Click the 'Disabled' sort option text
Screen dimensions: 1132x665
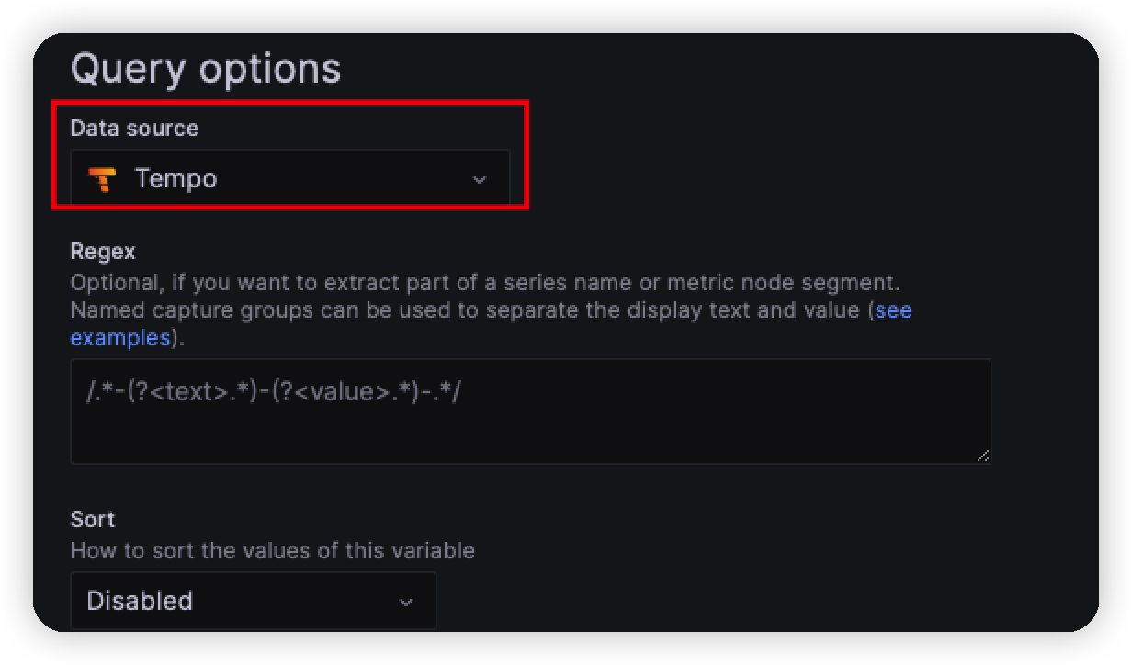coord(140,601)
